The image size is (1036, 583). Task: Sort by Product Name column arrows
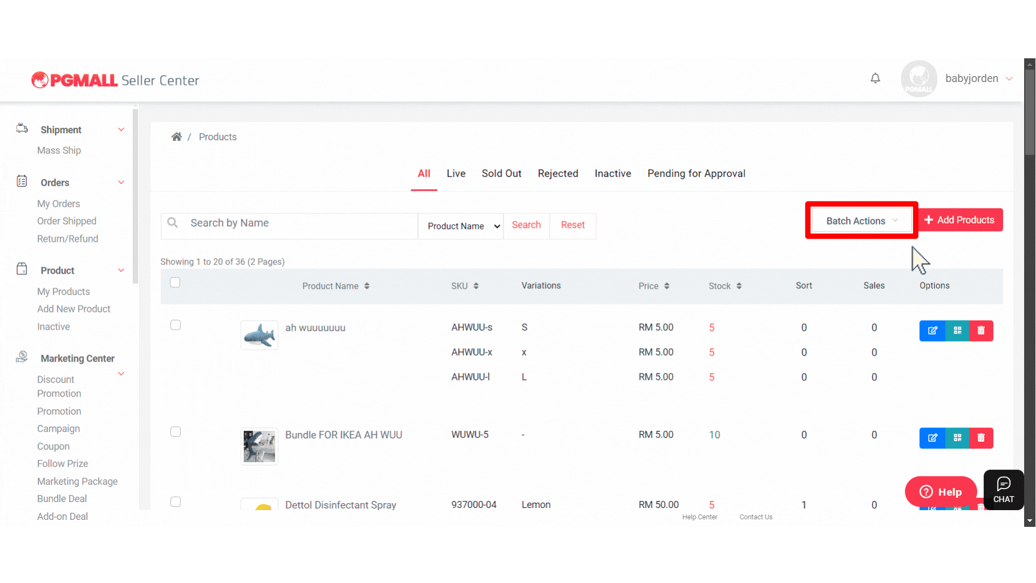[367, 286]
